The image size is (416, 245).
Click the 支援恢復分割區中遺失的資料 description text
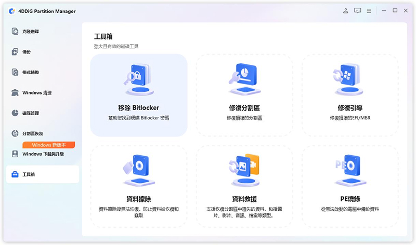point(244,212)
